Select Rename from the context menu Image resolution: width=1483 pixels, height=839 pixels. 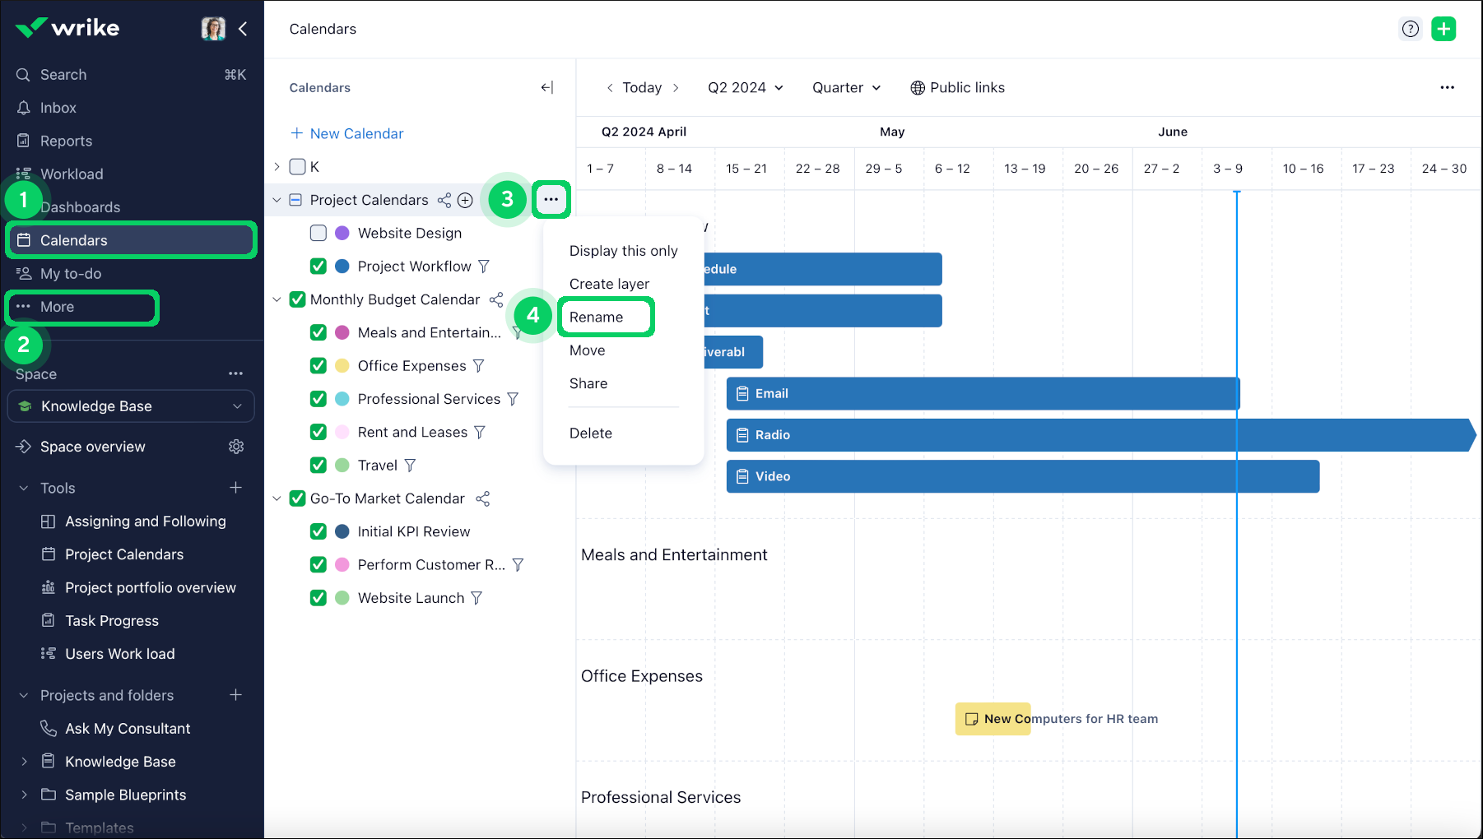[x=597, y=318]
